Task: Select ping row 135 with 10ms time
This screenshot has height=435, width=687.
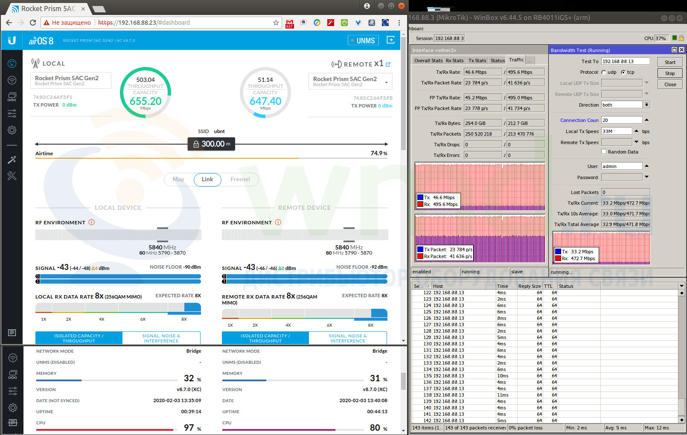Action: 544,376
